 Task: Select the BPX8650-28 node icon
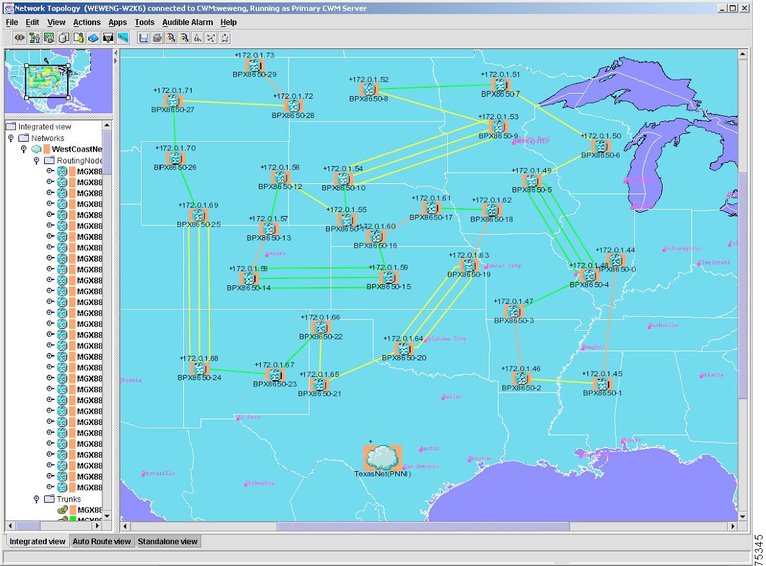[293, 106]
